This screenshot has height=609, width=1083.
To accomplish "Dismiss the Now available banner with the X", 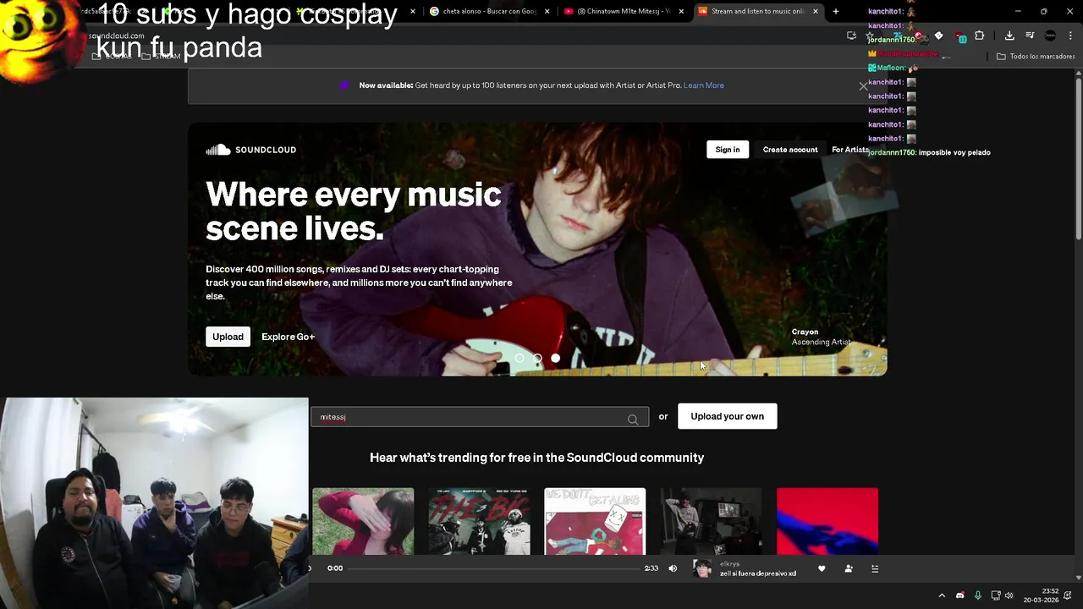I will 863,86.
